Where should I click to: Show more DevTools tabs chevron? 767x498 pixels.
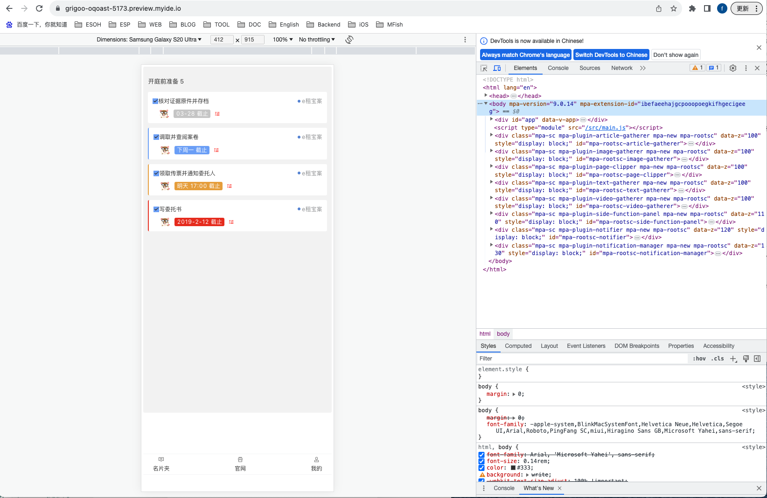tap(643, 68)
